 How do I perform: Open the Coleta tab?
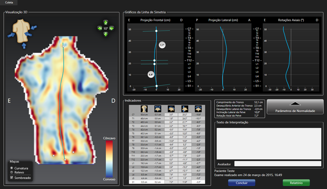pos(9,2)
